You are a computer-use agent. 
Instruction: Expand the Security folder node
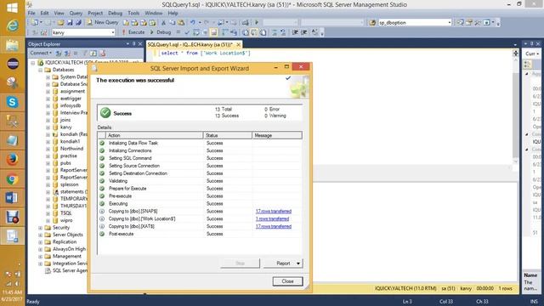[40, 228]
